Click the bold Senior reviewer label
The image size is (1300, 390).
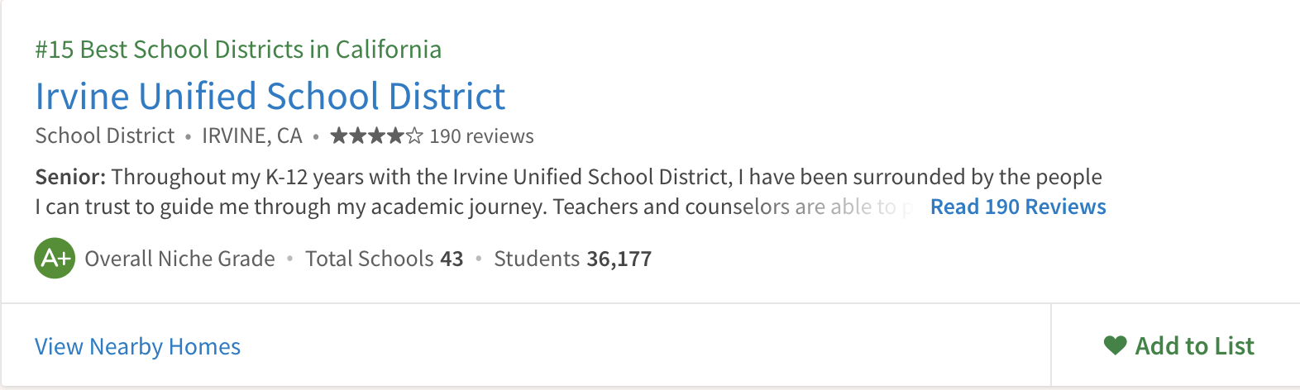pyautogui.click(x=70, y=177)
